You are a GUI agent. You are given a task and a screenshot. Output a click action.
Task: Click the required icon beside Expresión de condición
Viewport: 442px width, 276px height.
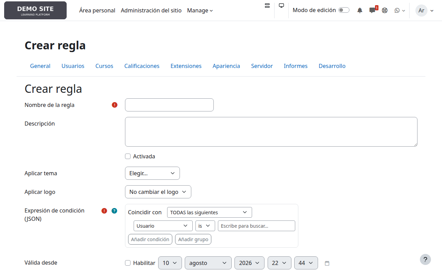104,211
